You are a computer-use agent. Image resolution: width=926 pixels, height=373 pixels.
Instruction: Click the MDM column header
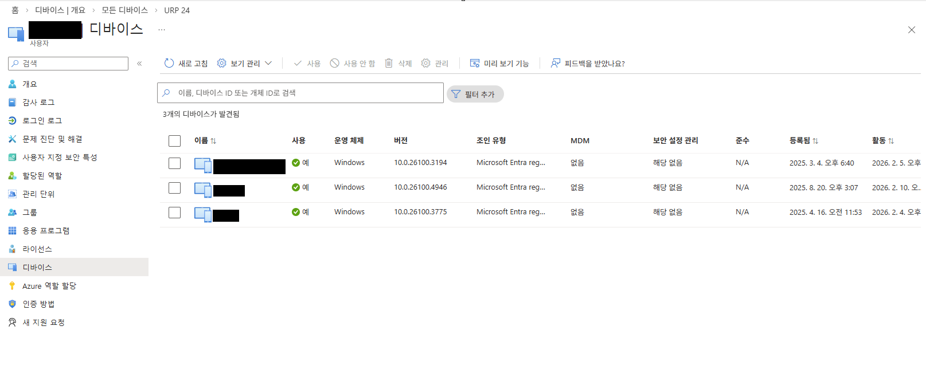[x=580, y=141]
